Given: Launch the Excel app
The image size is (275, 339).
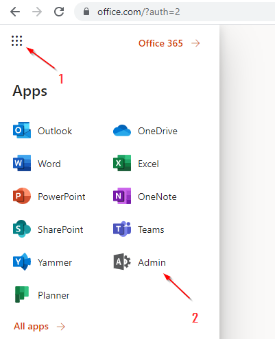Looking at the screenshot, I should coord(136,164).
